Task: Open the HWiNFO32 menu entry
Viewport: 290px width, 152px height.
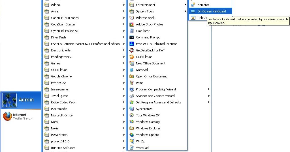Action: pos(84,83)
